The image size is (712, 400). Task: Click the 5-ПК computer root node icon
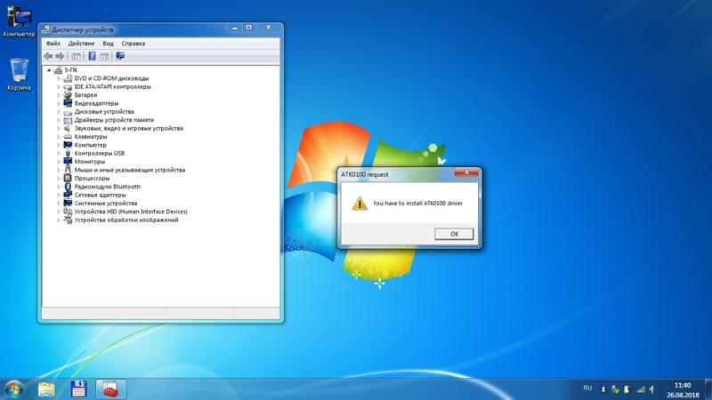pos(58,70)
